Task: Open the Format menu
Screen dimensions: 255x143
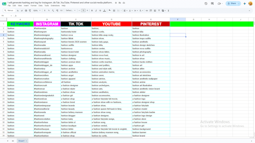Action: pos(33,6)
